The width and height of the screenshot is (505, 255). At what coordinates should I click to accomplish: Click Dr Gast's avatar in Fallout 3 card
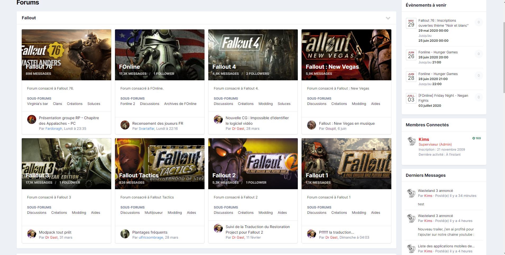point(32,234)
